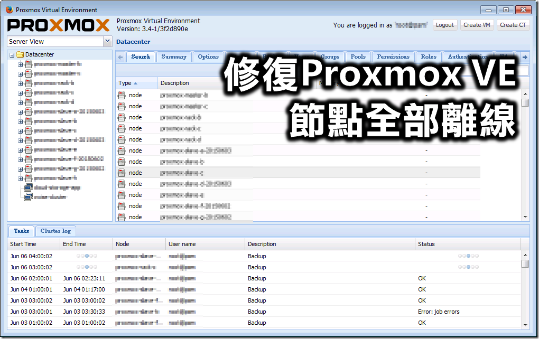Click the User name column header
Image resolution: width=539 pixels, height=339 pixels.
coord(205,244)
